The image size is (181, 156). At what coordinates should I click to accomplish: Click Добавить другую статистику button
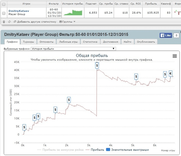coord(35,22)
